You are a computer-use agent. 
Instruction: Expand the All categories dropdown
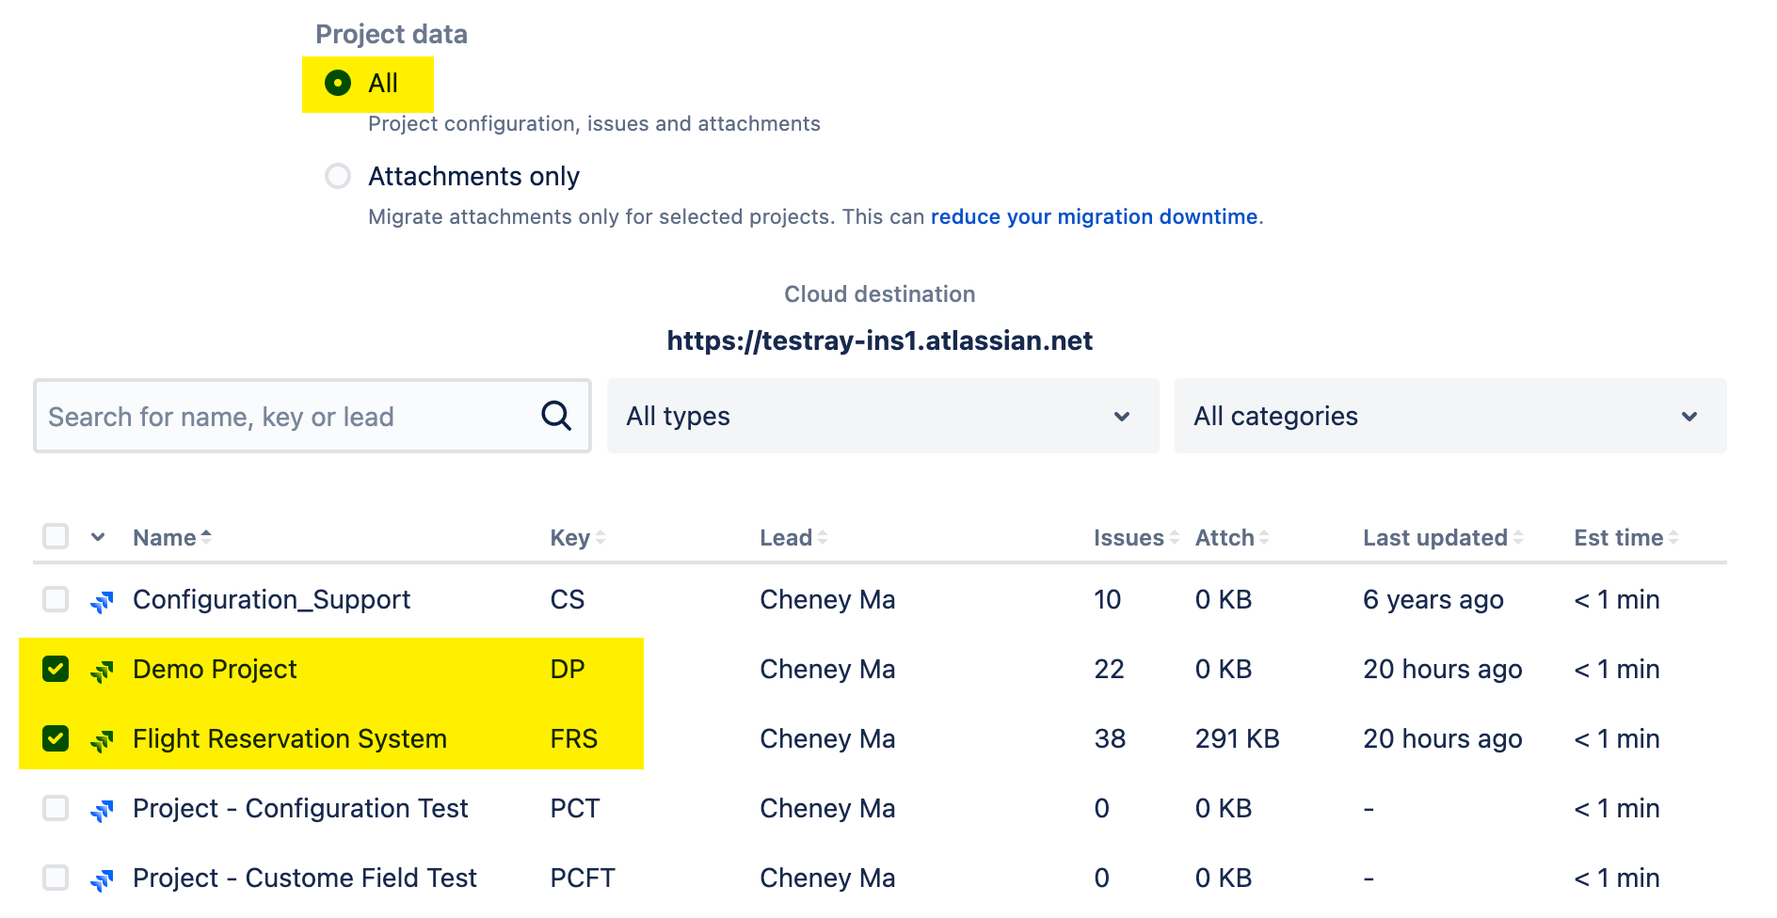(x=1449, y=416)
